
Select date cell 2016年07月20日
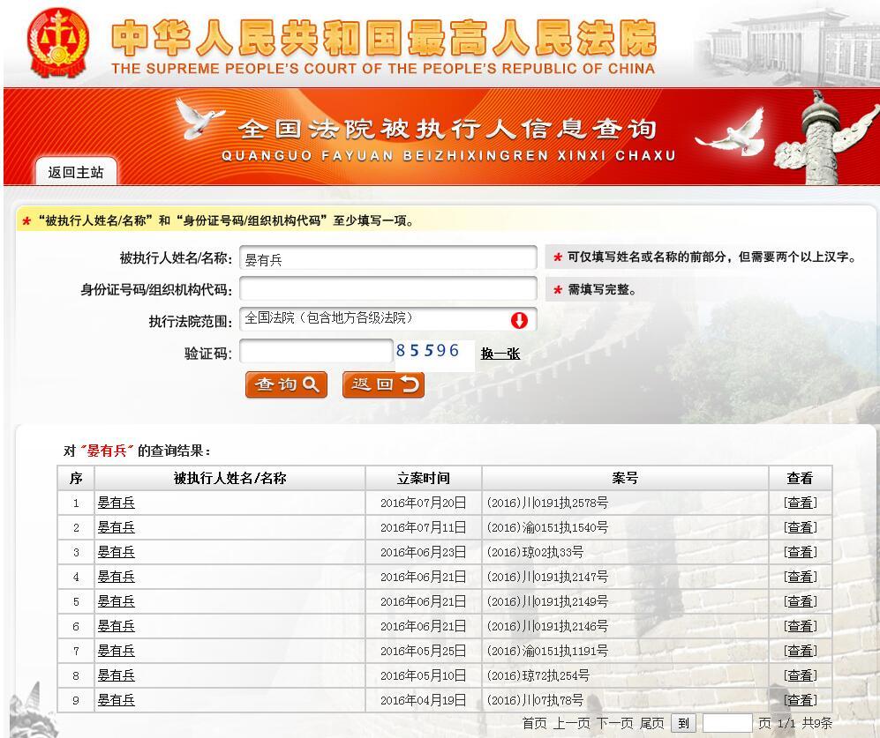click(423, 503)
